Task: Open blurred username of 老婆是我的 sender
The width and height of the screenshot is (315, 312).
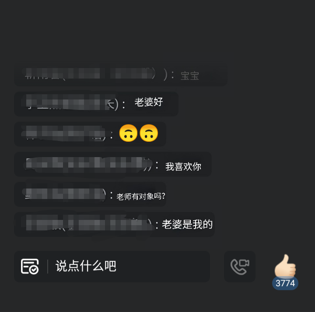Action: pos(88,223)
